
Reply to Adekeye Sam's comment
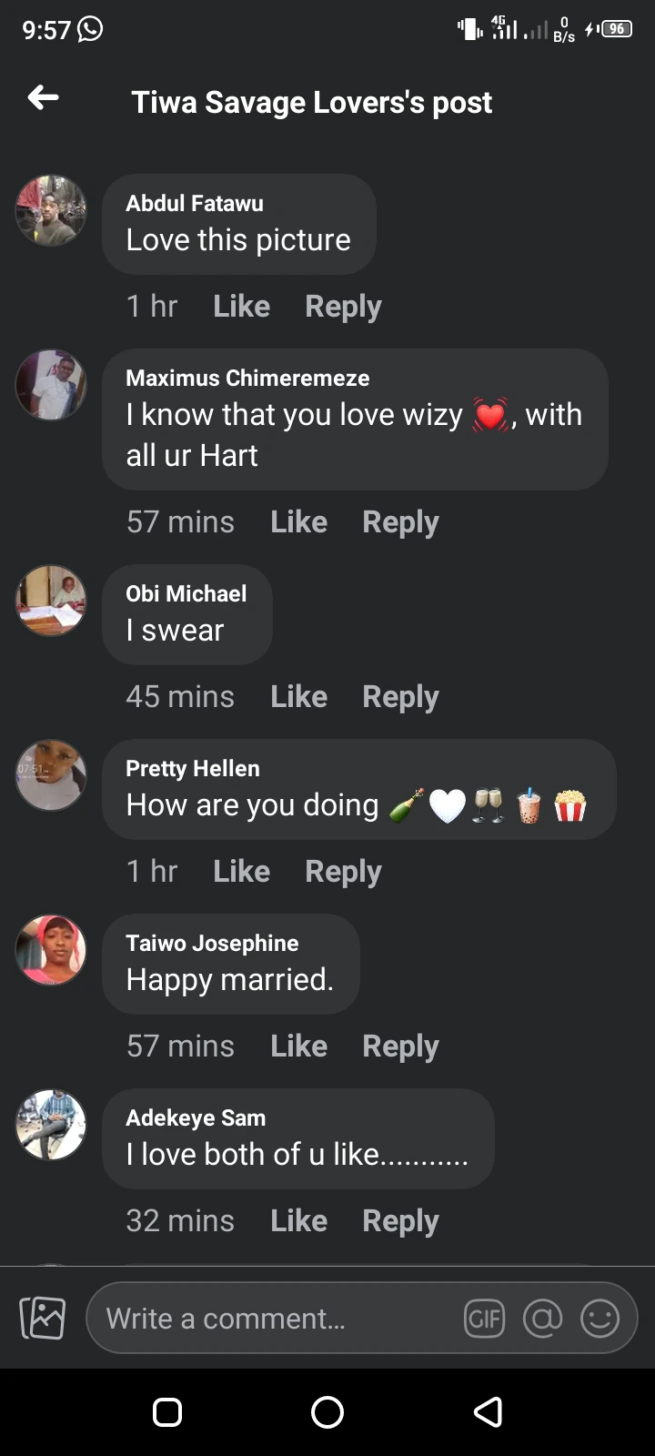tap(400, 1221)
